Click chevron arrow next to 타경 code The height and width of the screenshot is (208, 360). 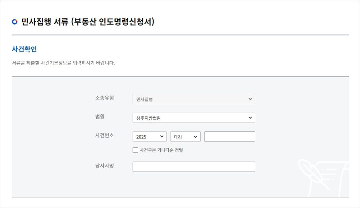[195, 137]
